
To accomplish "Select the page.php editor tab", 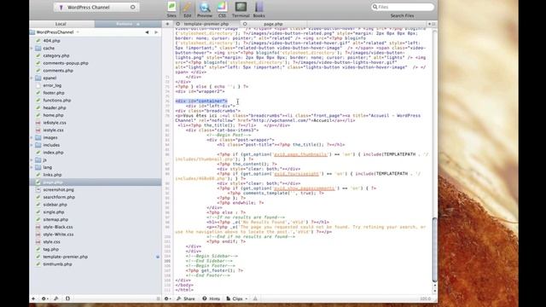I will pyautogui.click(x=273, y=24).
